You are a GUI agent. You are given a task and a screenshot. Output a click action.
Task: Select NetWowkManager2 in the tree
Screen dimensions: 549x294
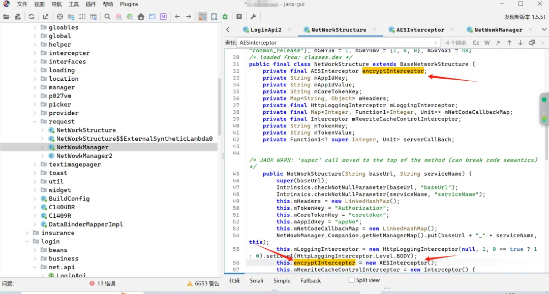(84, 156)
